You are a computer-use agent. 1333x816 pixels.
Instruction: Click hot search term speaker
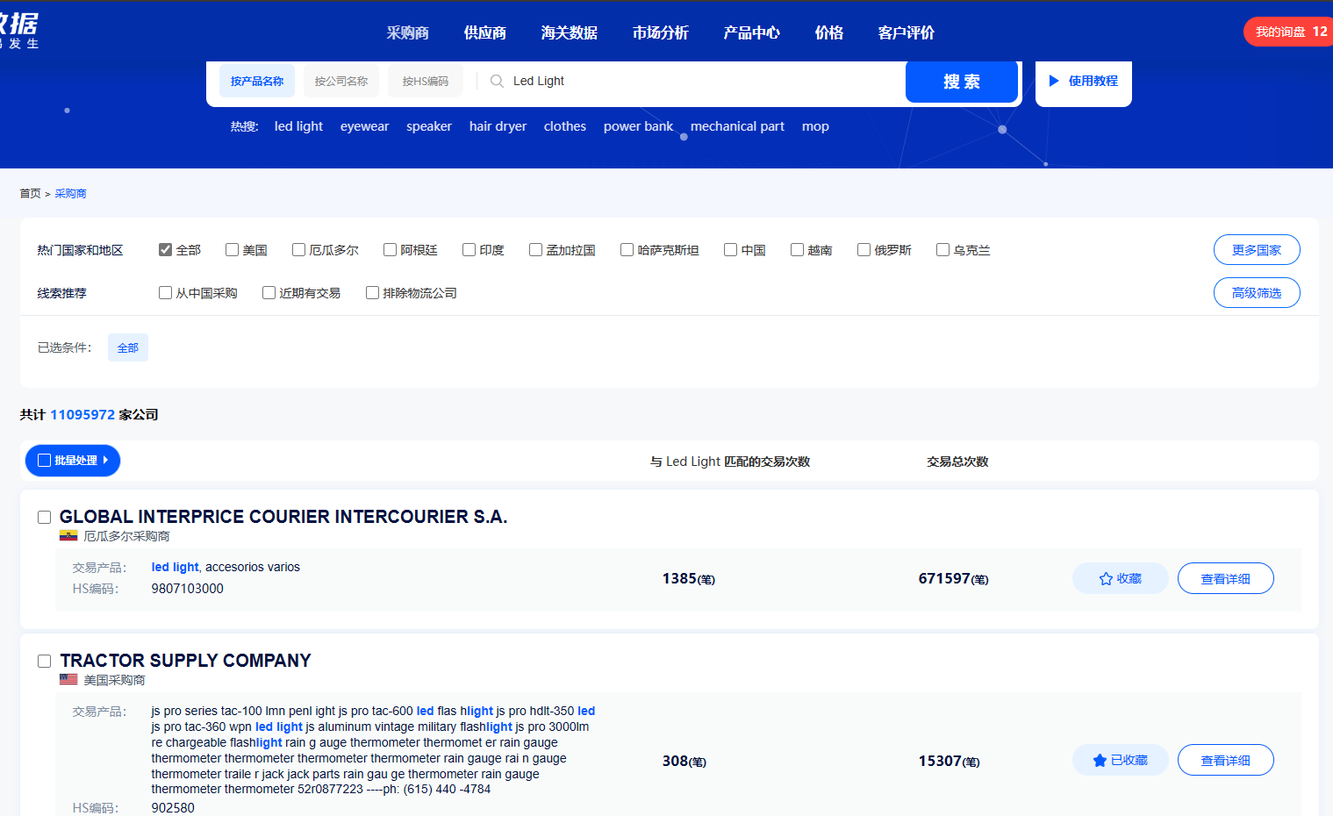click(x=429, y=126)
